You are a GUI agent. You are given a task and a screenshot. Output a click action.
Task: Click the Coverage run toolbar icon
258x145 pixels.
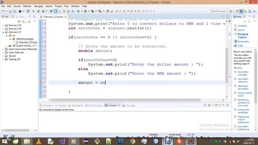click(x=92, y=11)
